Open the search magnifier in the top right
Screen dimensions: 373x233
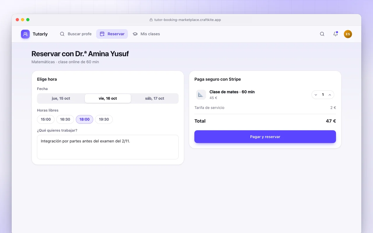[x=322, y=34]
